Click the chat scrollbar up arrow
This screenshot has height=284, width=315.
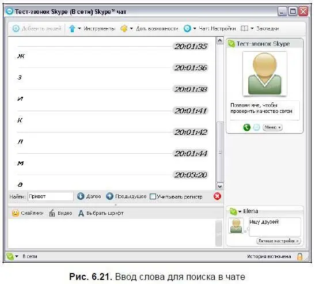click(220, 40)
